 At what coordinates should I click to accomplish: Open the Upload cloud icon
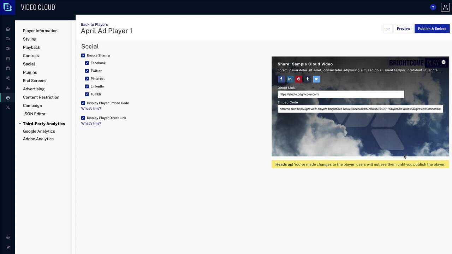(8, 39)
